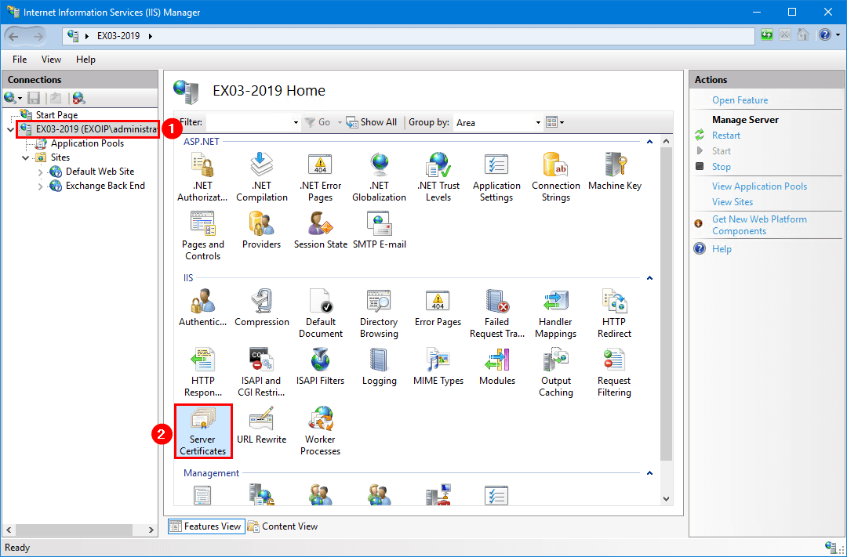Open Providers feature
This screenshot has width=847, height=557.
[262, 230]
